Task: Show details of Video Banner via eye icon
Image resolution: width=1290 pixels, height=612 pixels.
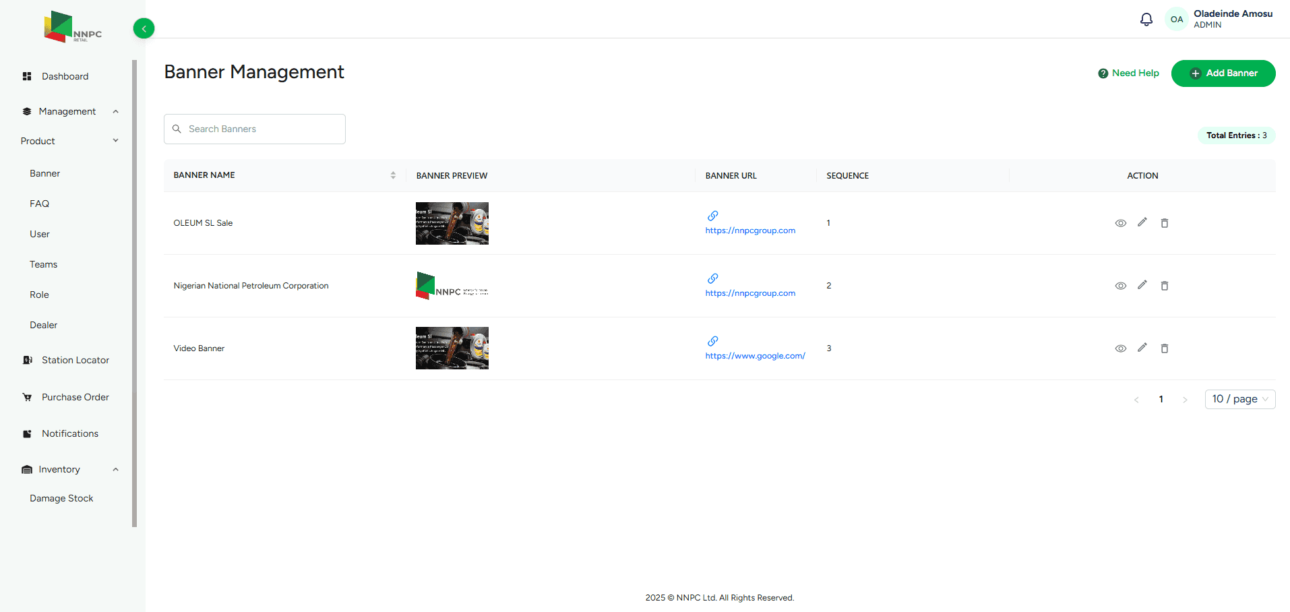Action: [1120, 348]
